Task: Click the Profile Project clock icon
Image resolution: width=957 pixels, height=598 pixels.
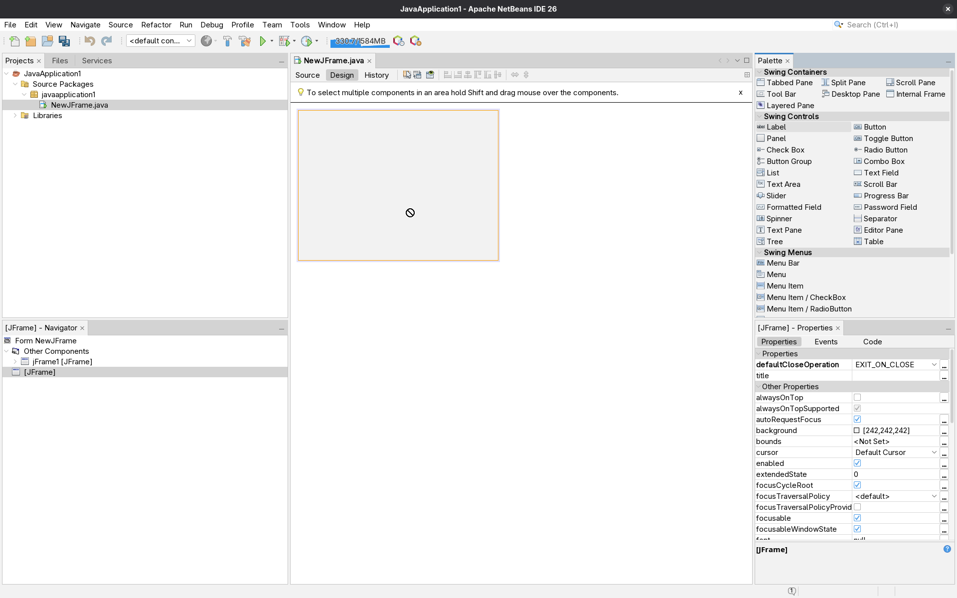Action: point(306,41)
